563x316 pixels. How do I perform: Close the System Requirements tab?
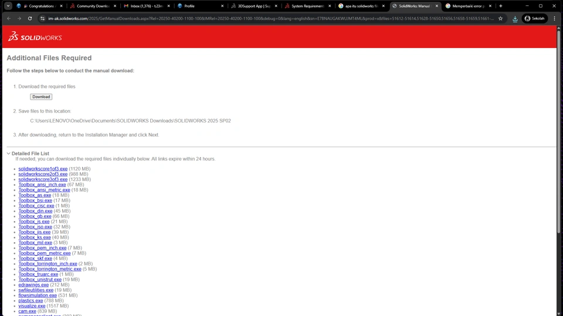tap(330, 6)
